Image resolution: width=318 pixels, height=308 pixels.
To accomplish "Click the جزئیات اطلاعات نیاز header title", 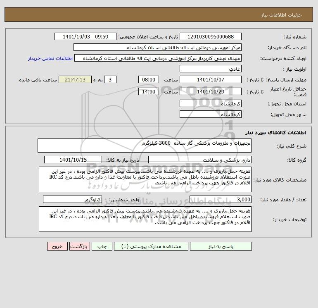I will pos(282,15).
